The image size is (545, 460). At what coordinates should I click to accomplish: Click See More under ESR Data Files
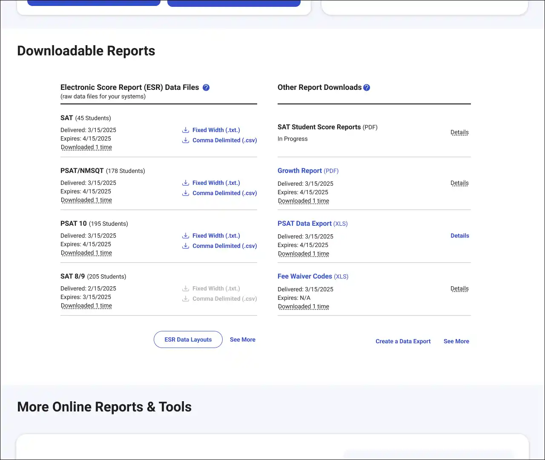pyautogui.click(x=242, y=339)
